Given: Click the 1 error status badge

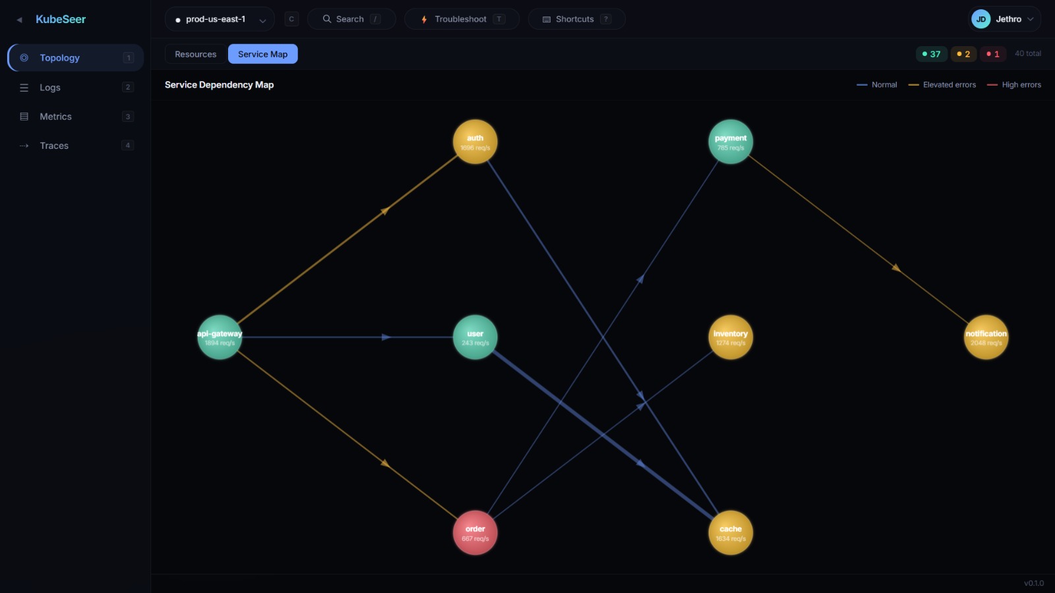Looking at the screenshot, I should click(x=993, y=54).
